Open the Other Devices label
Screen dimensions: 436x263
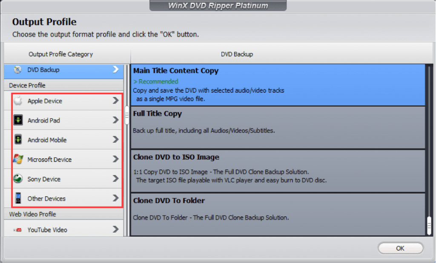click(x=46, y=199)
